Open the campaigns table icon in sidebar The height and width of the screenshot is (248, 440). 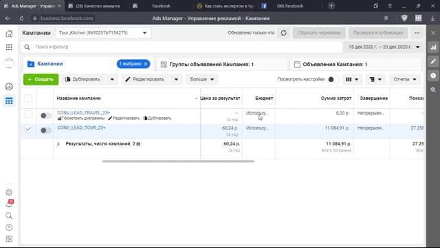pos(9,101)
